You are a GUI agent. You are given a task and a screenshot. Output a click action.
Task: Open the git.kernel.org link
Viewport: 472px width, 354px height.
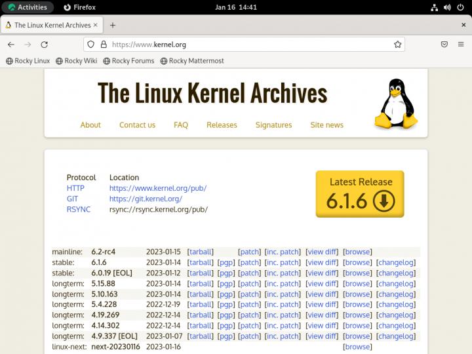click(146, 199)
